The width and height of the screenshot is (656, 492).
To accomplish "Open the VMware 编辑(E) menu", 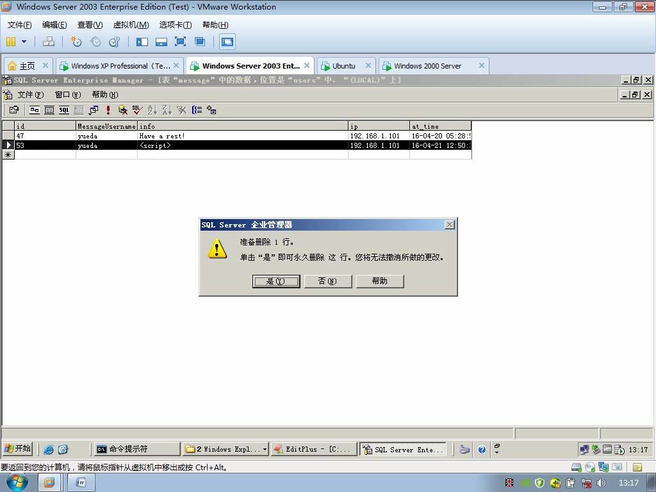I will [54, 25].
